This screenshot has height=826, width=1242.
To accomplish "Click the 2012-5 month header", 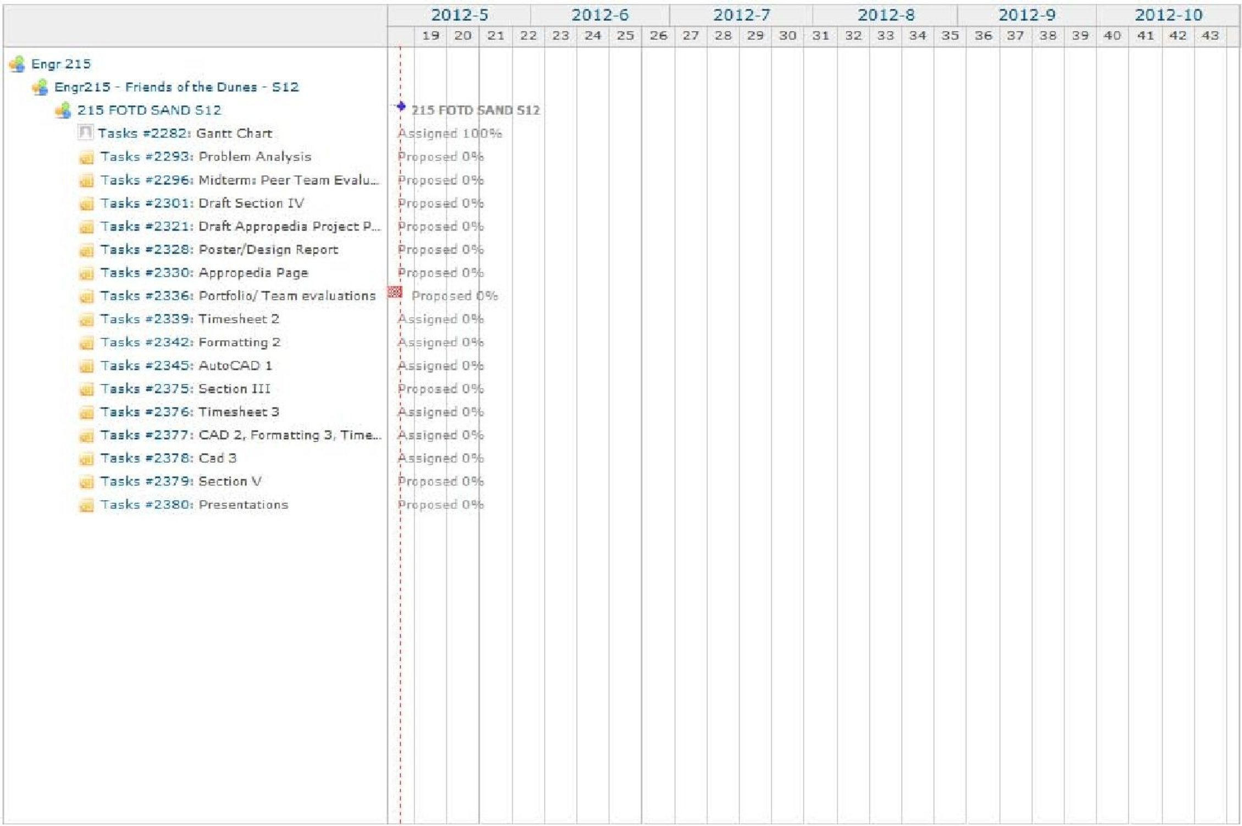I will [459, 15].
